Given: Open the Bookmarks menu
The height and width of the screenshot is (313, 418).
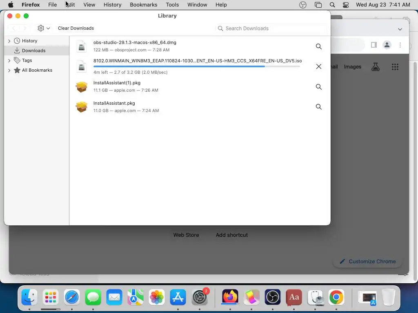Looking at the screenshot, I should coord(143,5).
